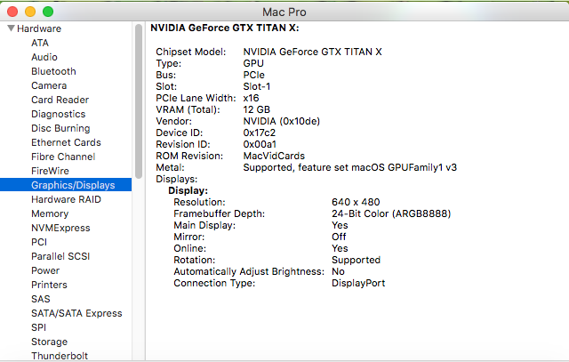
Task: Click the Mirror value Off
Action: coord(339,237)
